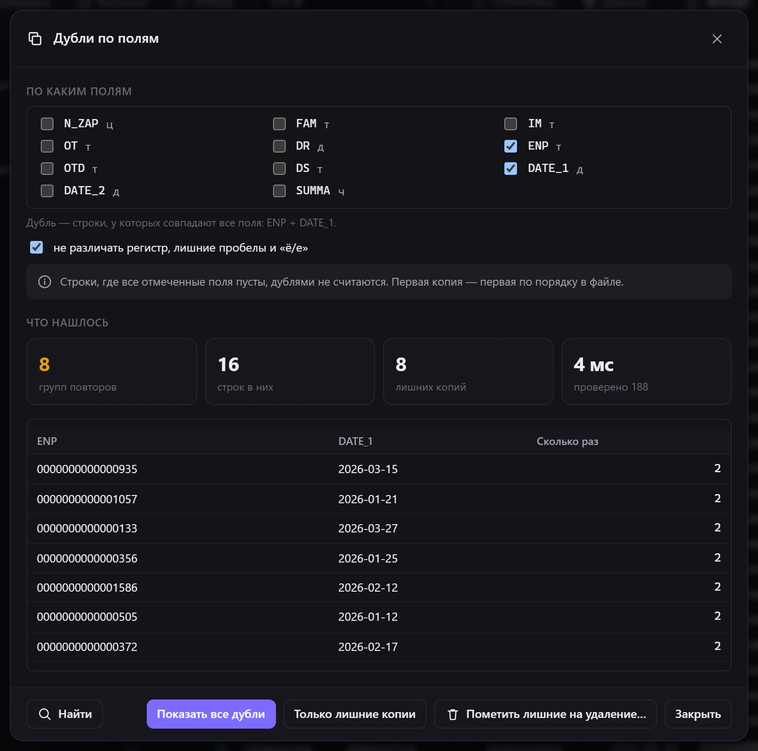The image size is (758, 751).
Task: Close the dialog with the X icon
Action: click(717, 39)
